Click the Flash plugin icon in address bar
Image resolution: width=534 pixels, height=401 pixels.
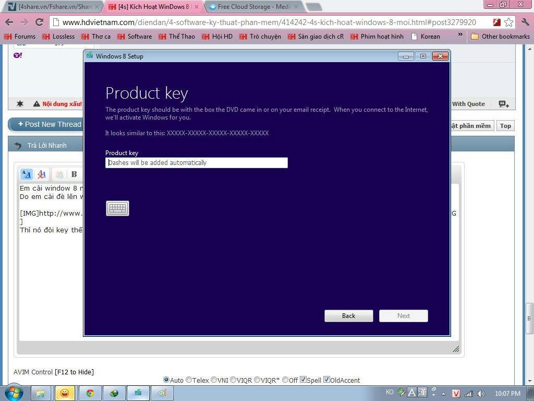(x=497, y=22)
